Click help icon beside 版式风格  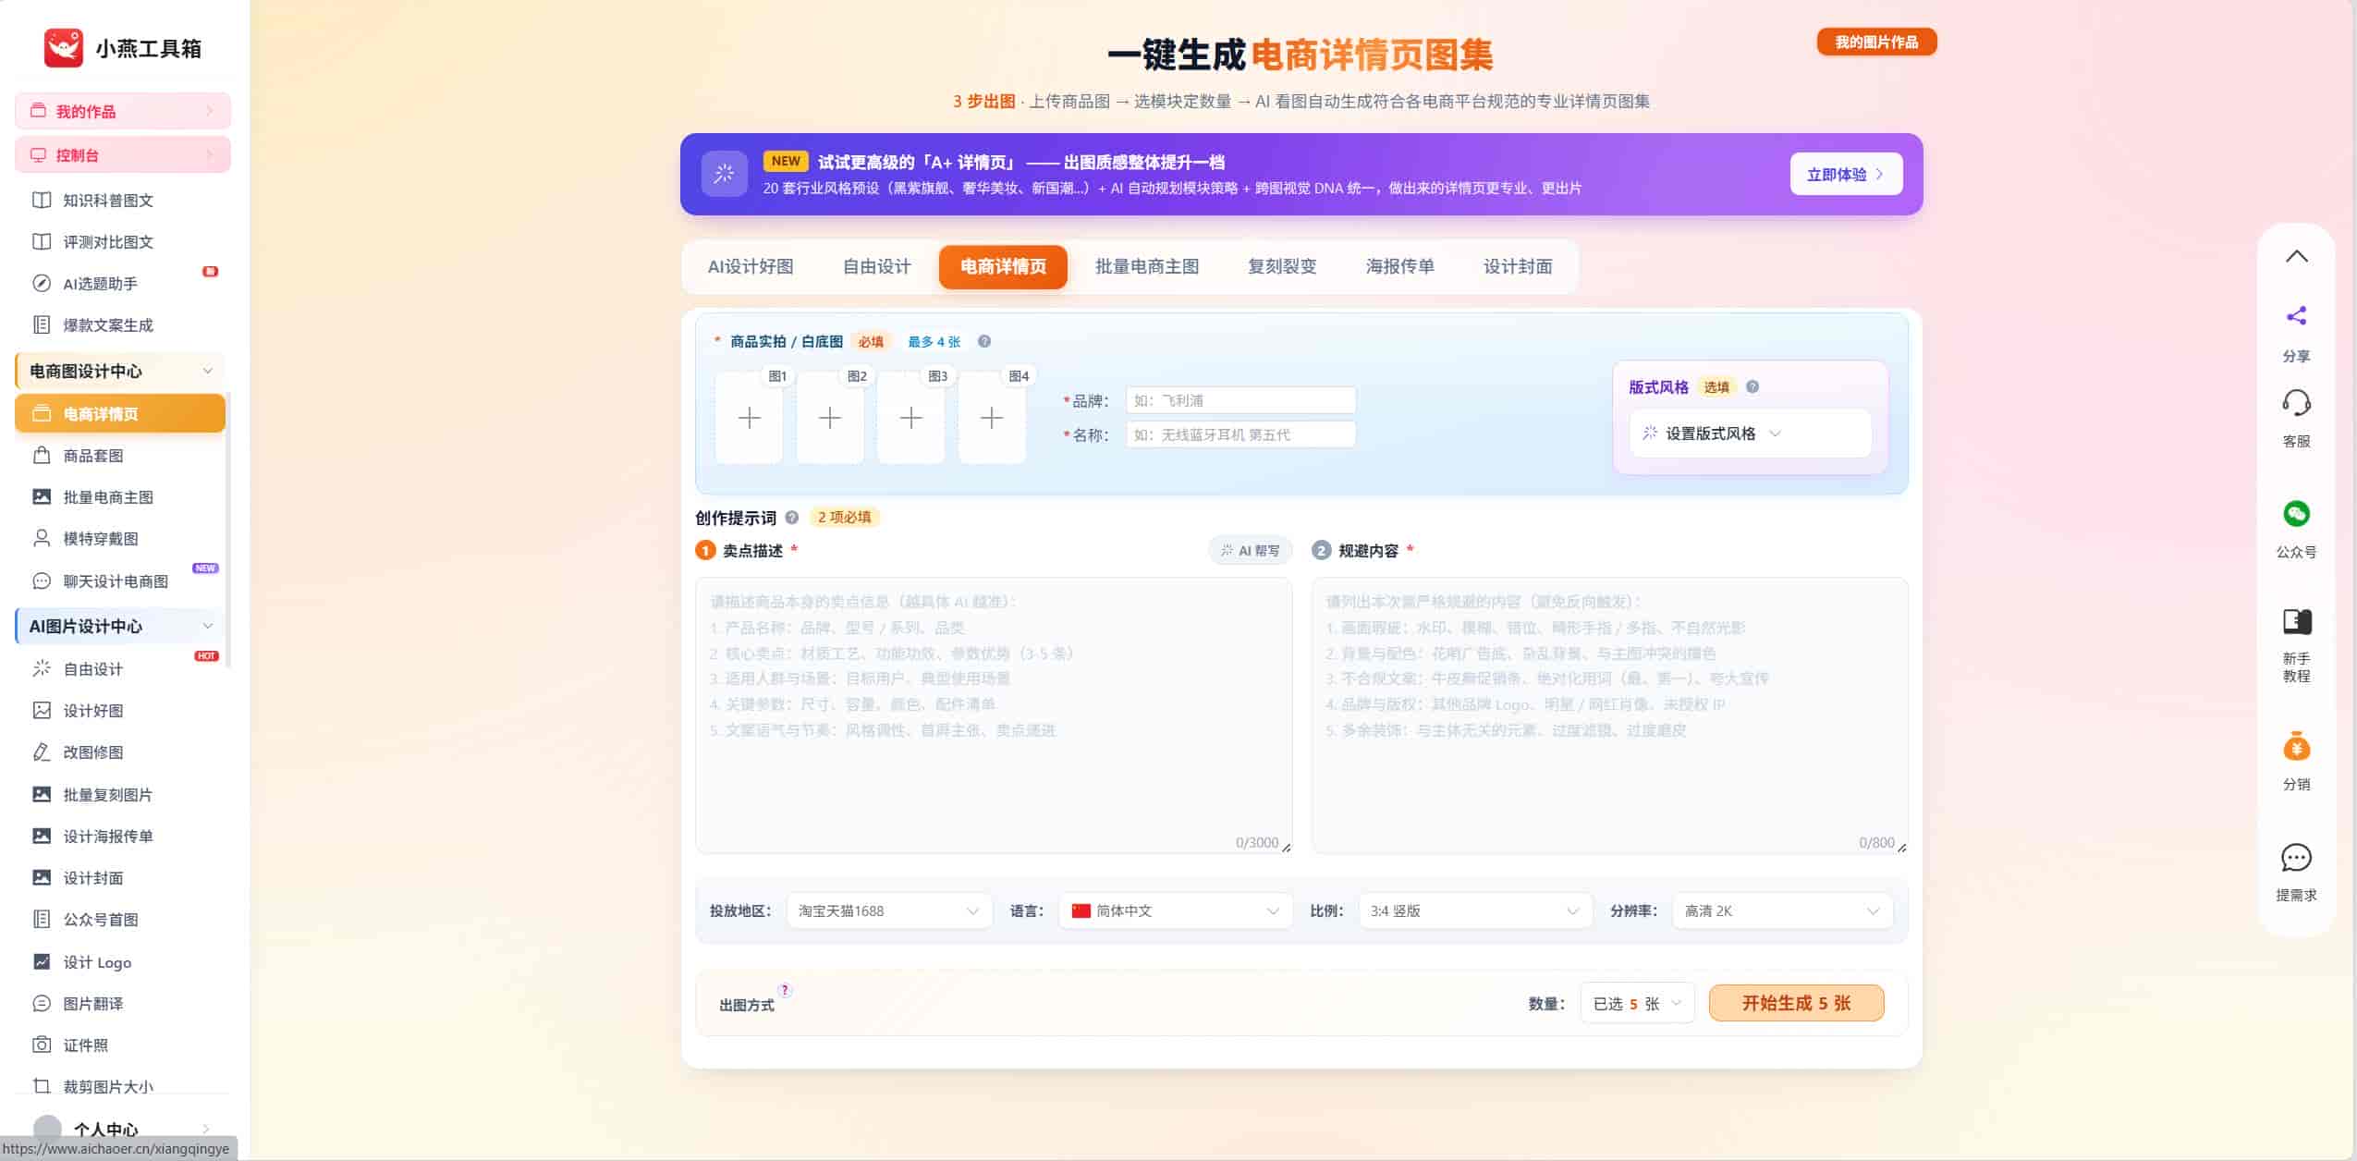point(1752,387)
